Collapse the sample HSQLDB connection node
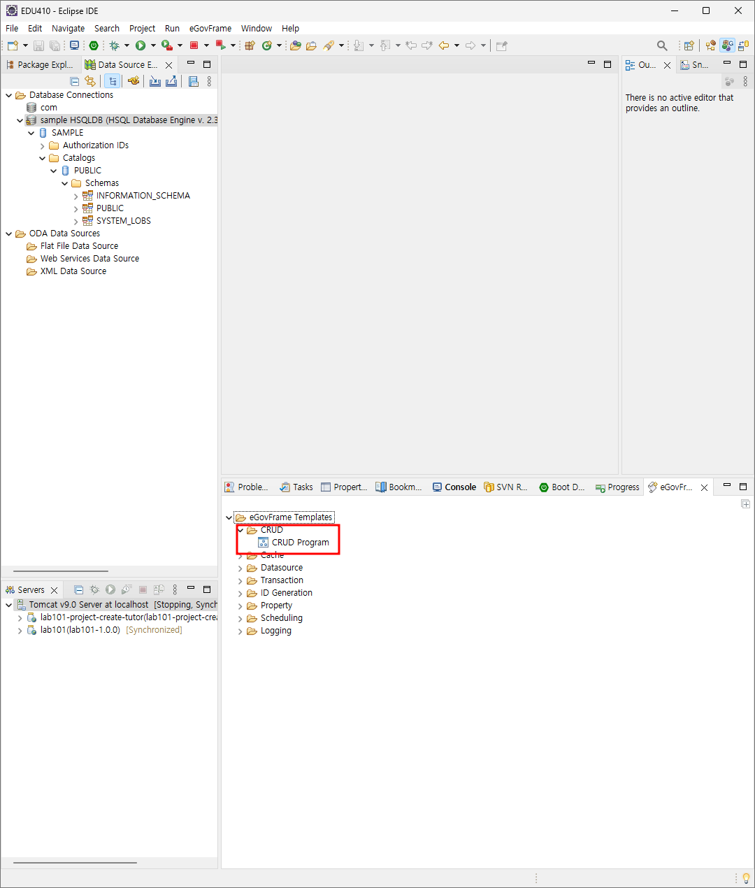The height and width of the screenshot is (888, 755). [20, 120]
